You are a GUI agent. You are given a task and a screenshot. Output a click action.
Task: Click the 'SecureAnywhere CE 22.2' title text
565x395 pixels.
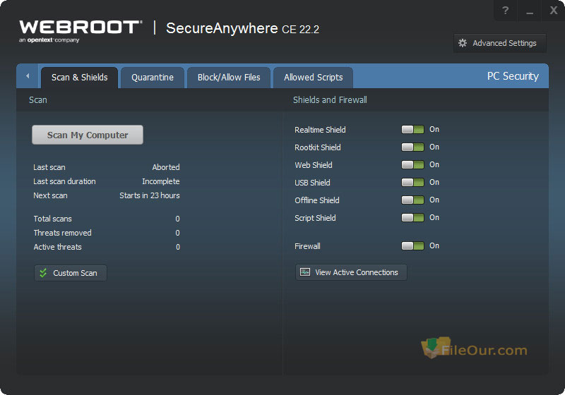242,28
